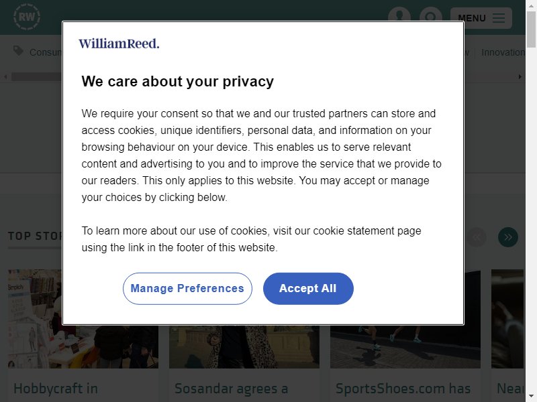The image size is (537, 402).
Task: Open the Hobbycraft headline link
Action: point(56,389)
